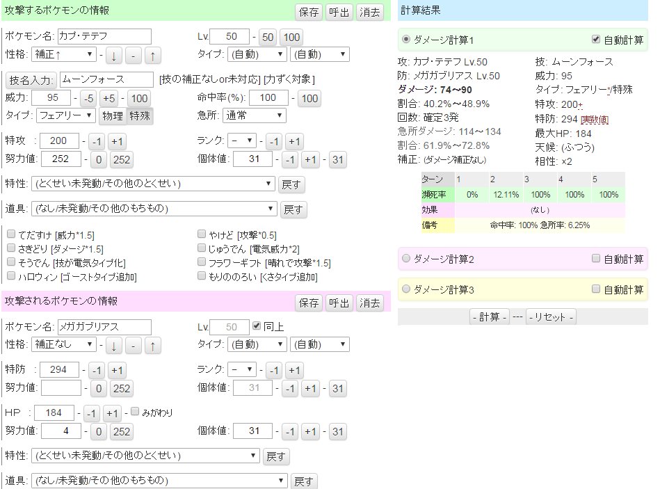Select 特殊 move category
The height and width of the screenshot is (489, 660).
pos(140,116)
